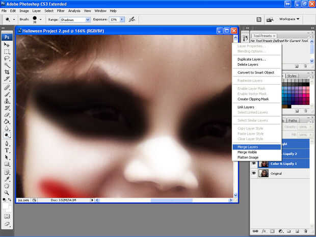Open the new adjustment layer menu icon
The height and width of the screenshot is (237, 316).
pyautogui.click(x=280, y=231)
